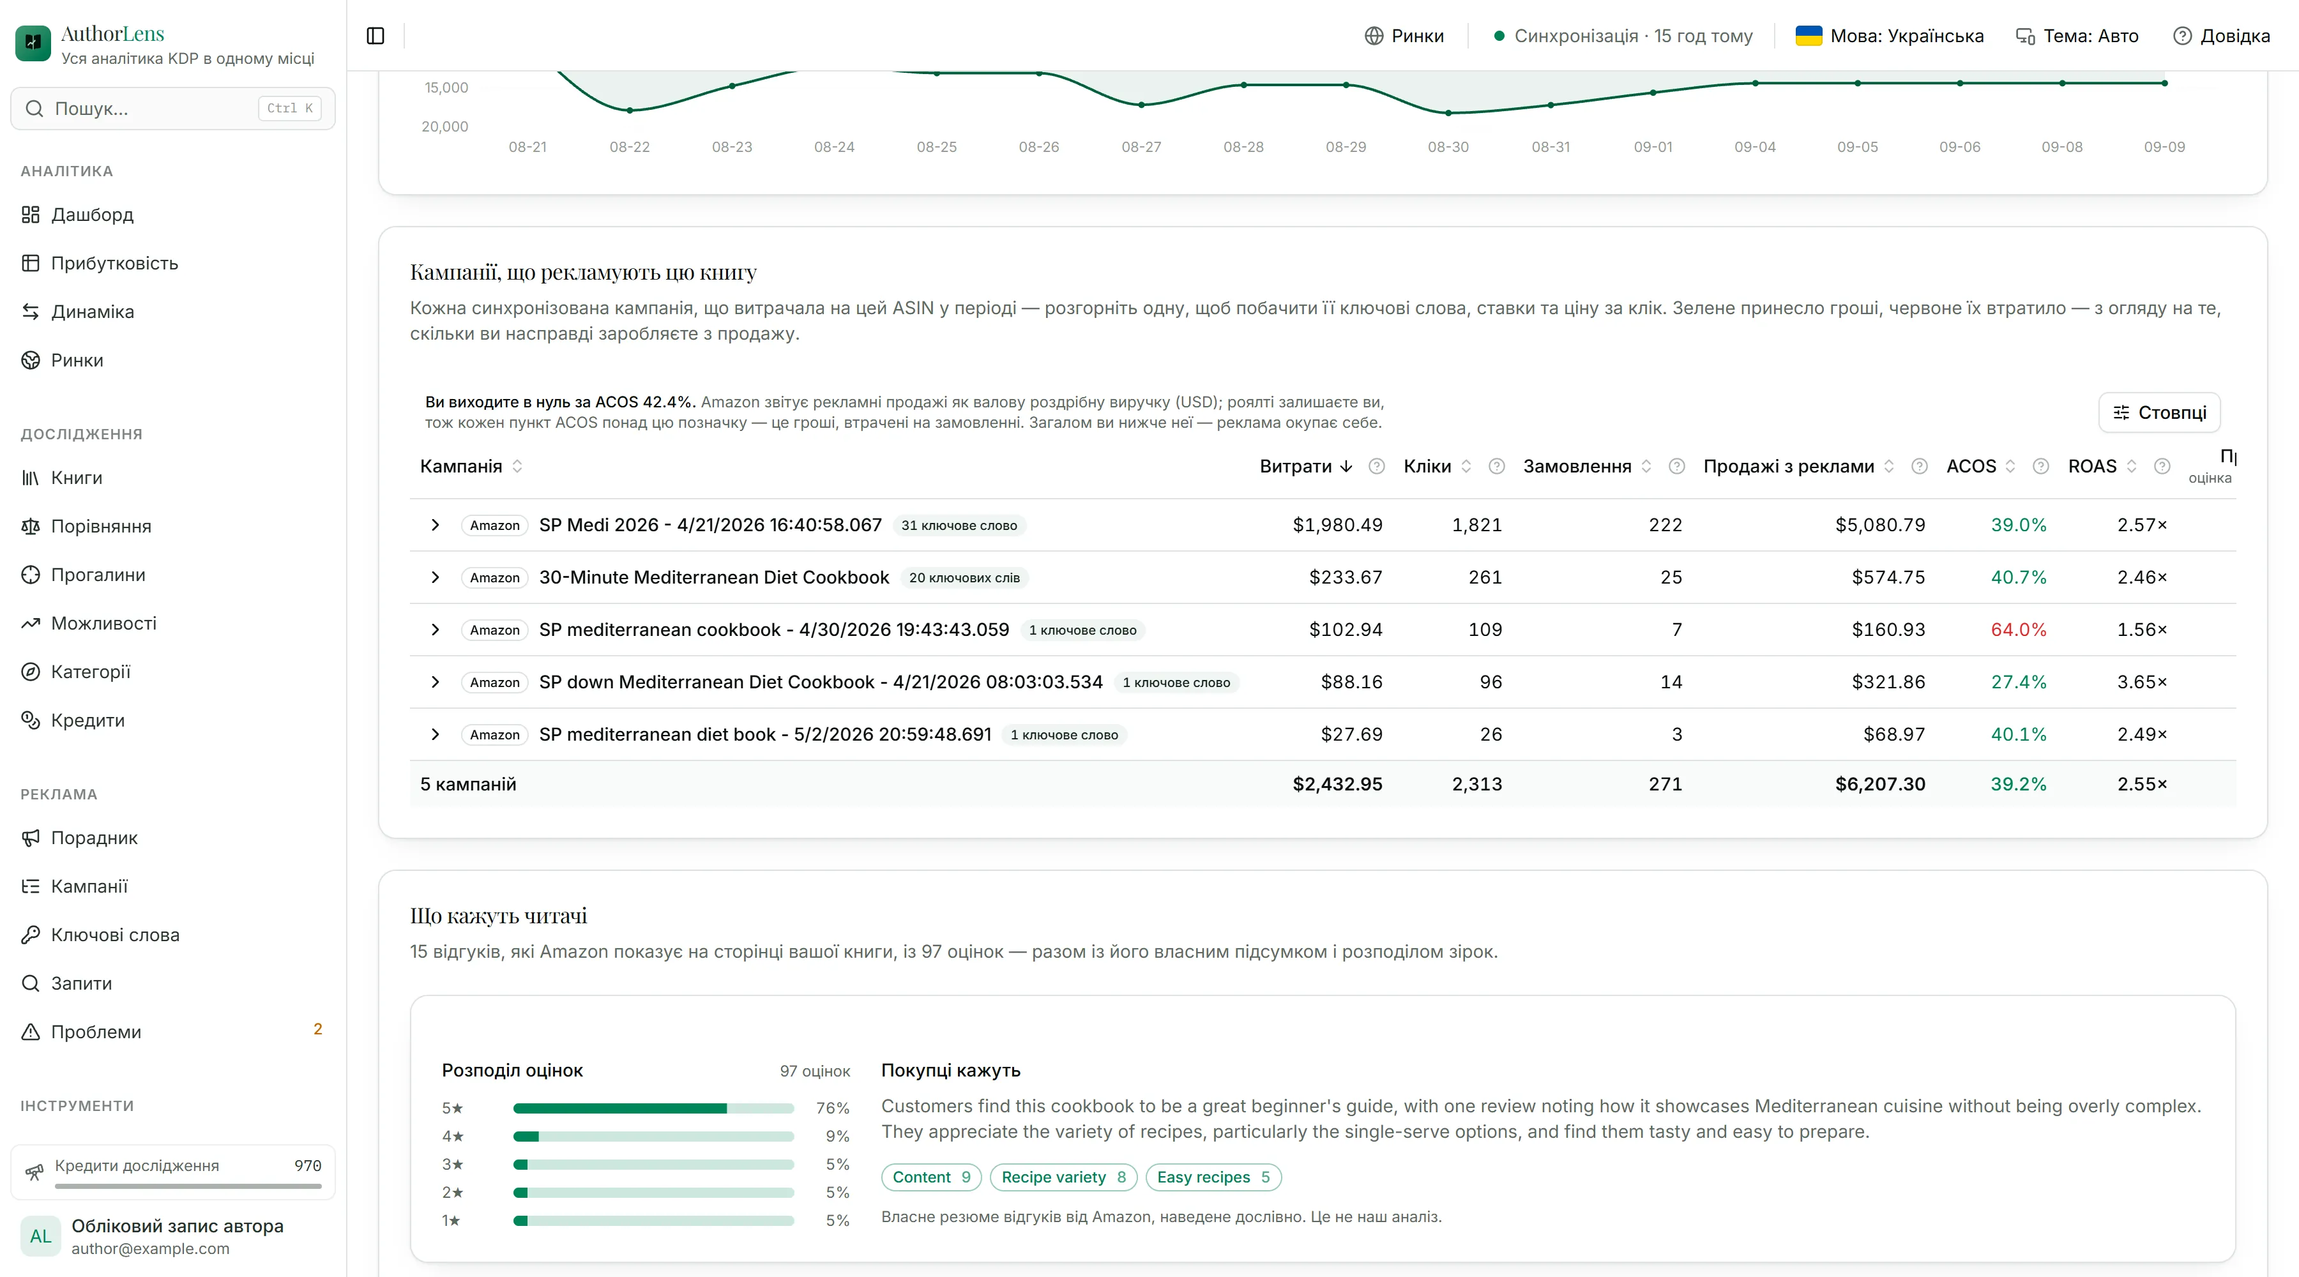Sort by Витрати column header
Screen dimensions: 2299x1277
coord(1306,466)
